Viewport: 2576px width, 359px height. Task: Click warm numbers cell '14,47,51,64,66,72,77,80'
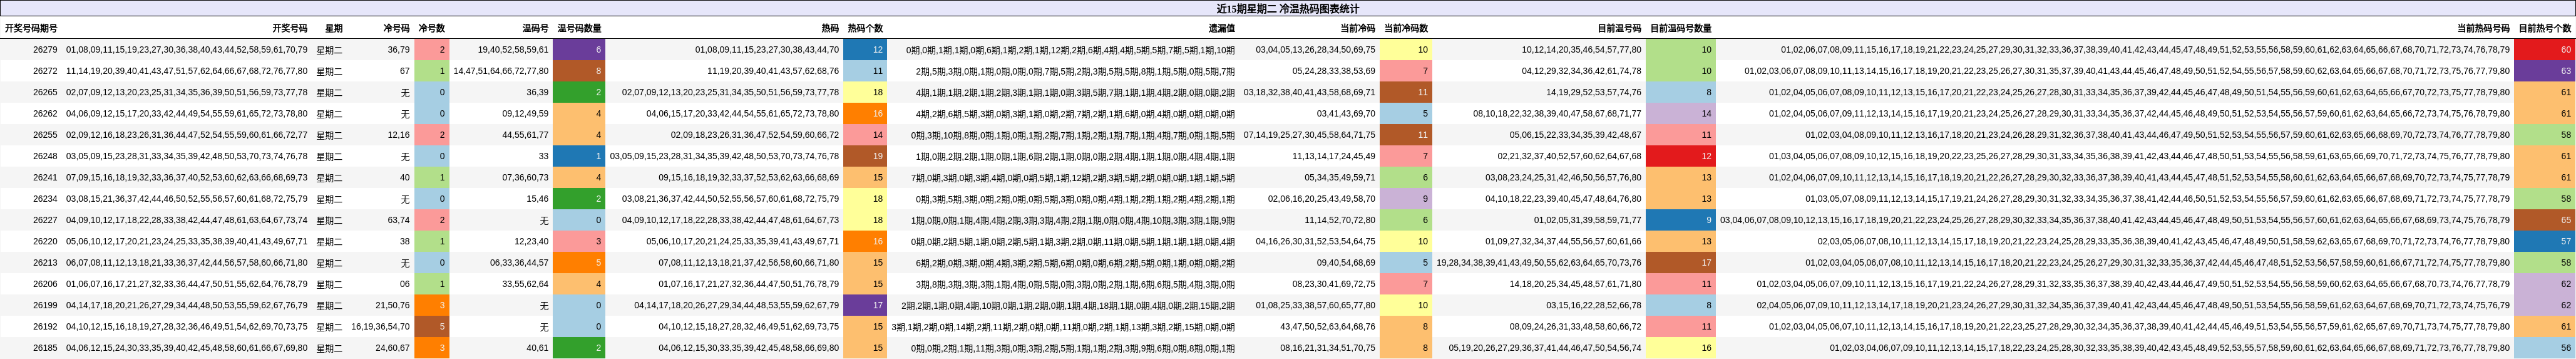pyautogui.click(x=501, y=71)
